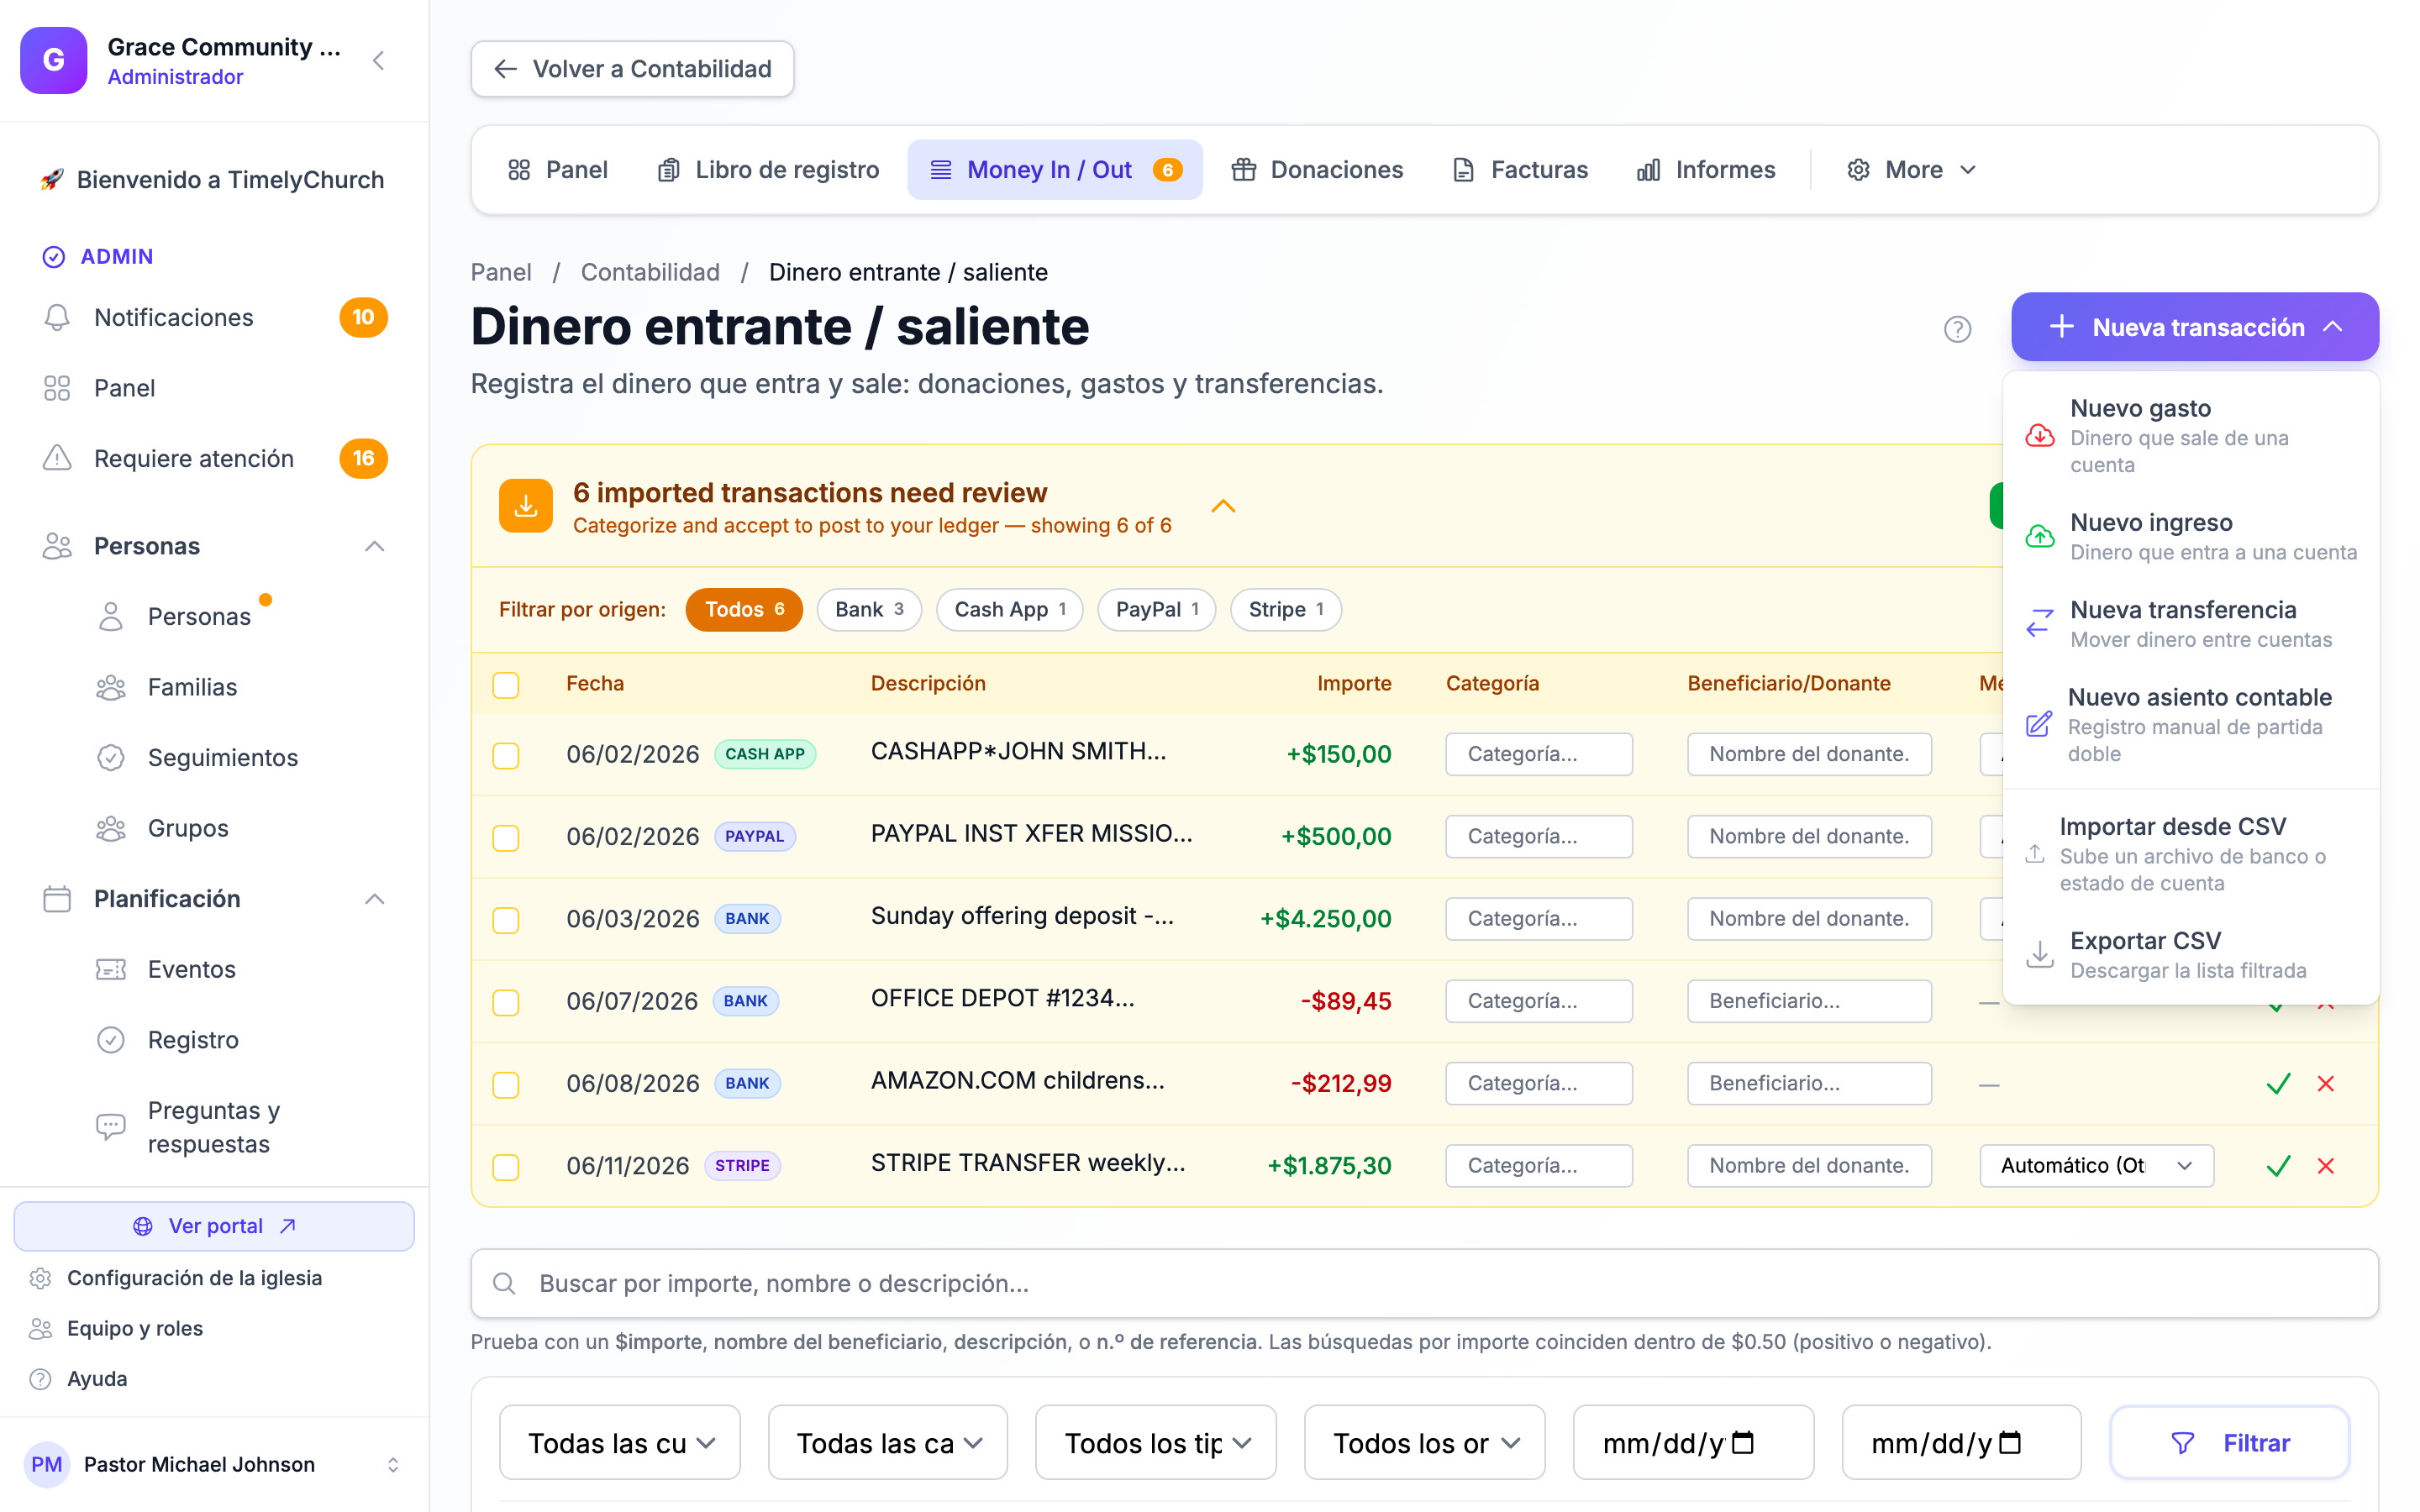Click the Familias people icon in the sidebar
The width and height of the screenshot is (2420, 1512).
pos(111,687)
